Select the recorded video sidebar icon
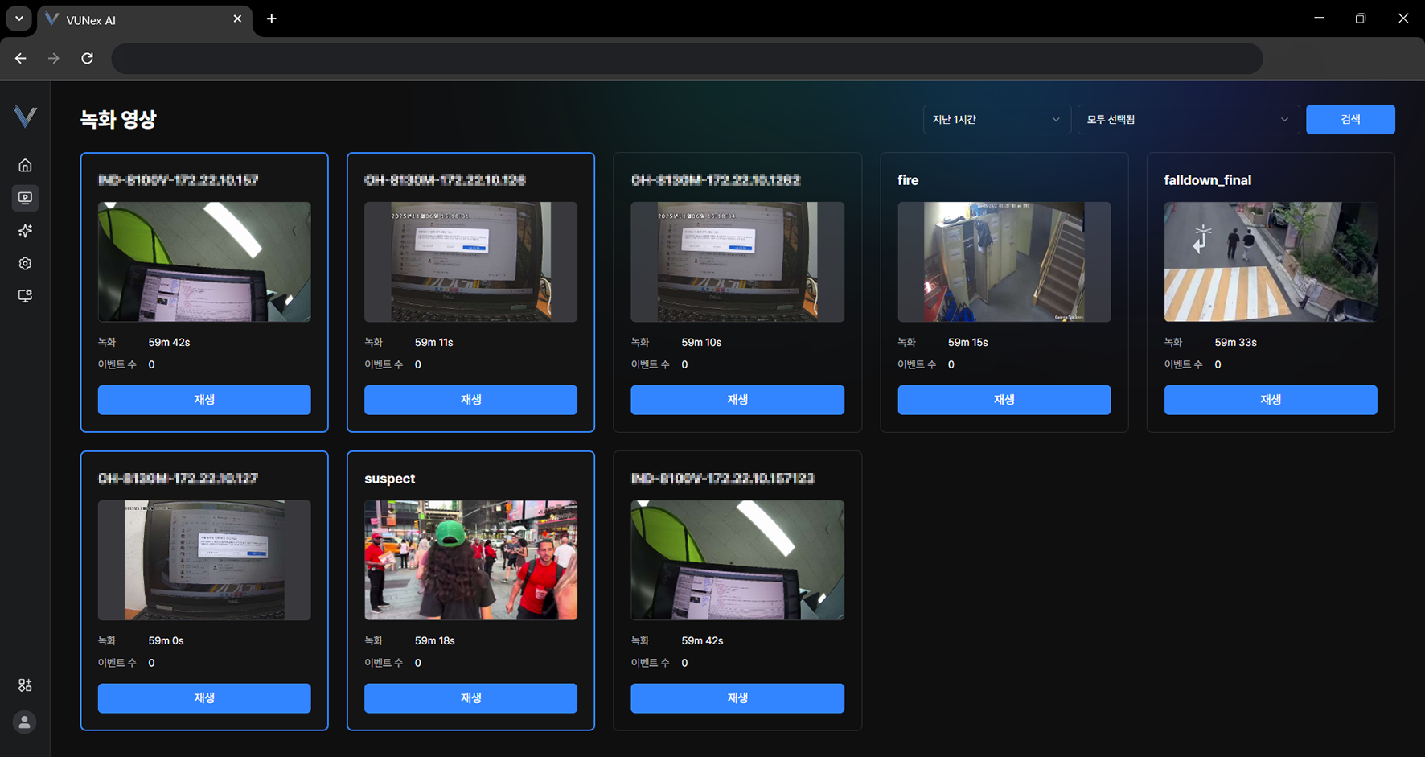The width and height of the screenshot is (1425, 757). (x=25, y=198)
